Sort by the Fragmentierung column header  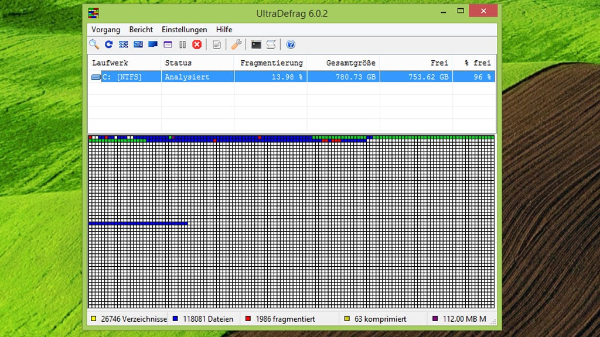pyautogui.click(x=271, y=63)
